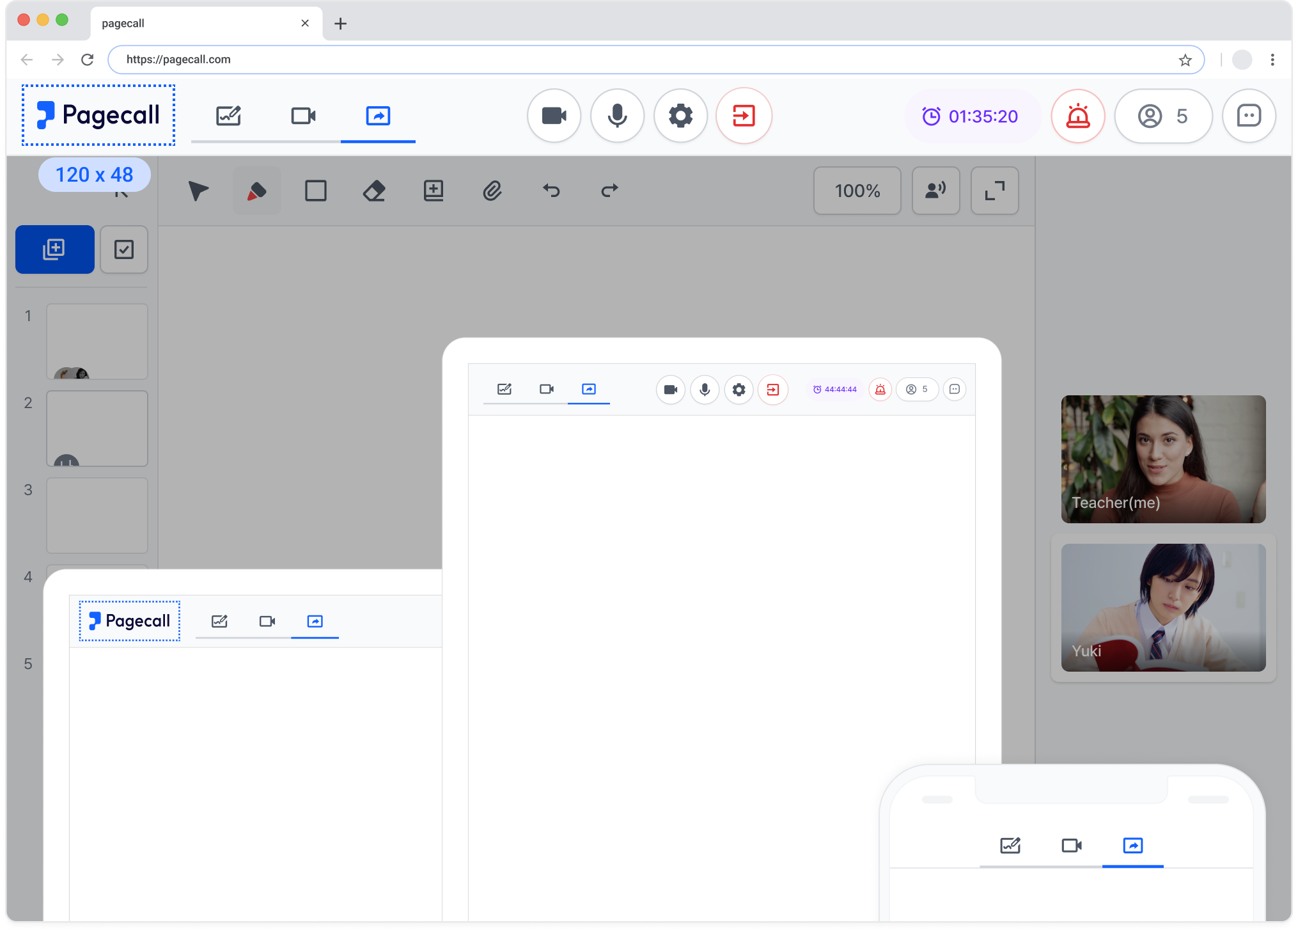The image size is (1298, 932).
Task: Click the red alarm siren button in top header
Action: pyautogui.click(x=1078, y=116)
